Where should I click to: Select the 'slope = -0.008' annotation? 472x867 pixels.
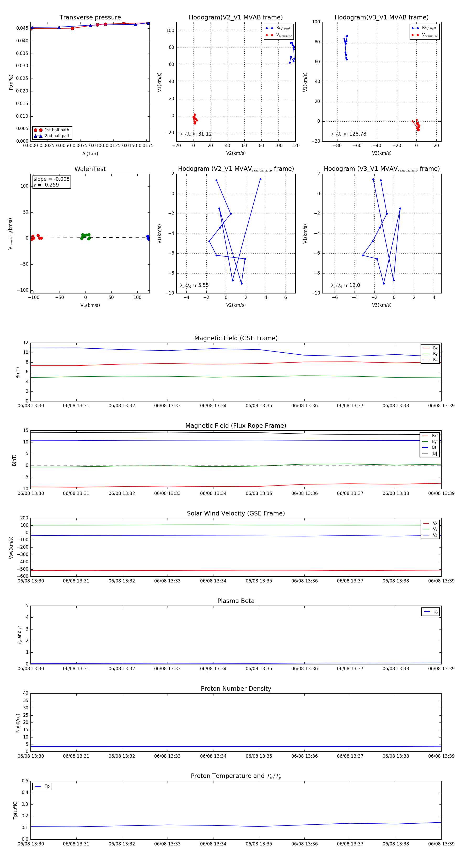pyautogui.click(x=51, y=179)
